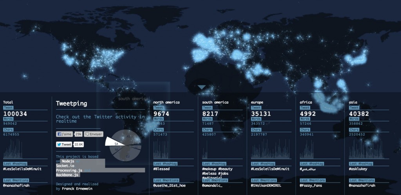Select the SA slice of the pie chart
This screenshot has width=401, height=195.
(x=115, y=142)
